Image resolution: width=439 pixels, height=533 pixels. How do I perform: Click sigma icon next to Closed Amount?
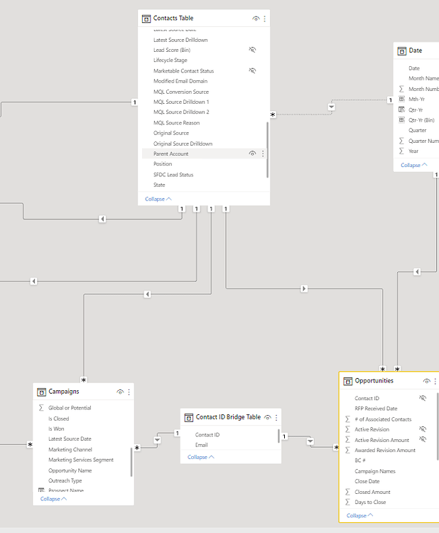[347, 492]
